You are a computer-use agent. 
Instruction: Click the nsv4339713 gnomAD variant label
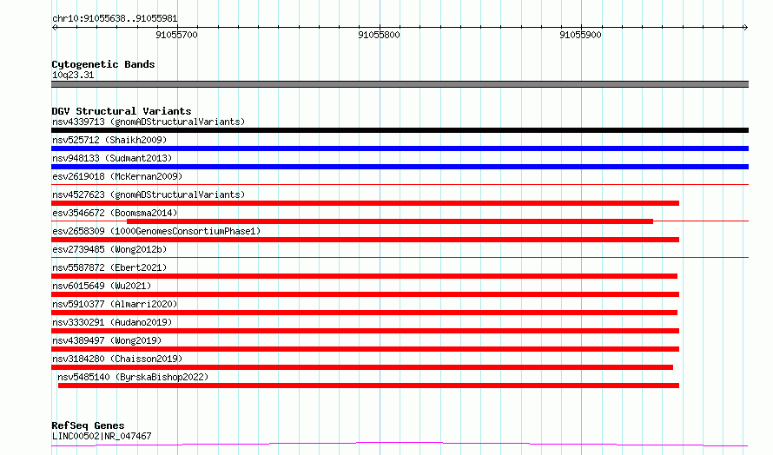pyautogui.click(x=149, y=122)
